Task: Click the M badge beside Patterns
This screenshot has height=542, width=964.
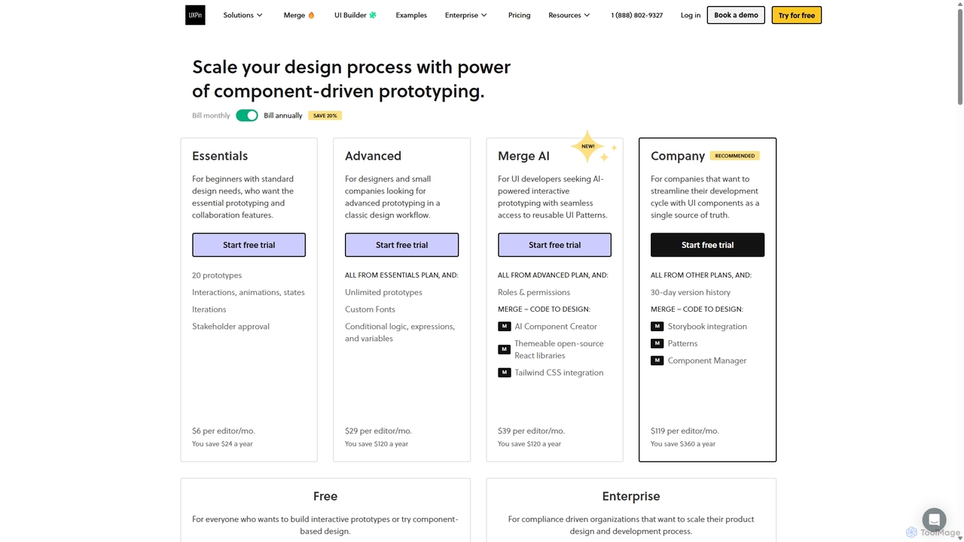Action: (x=657, y=343)
